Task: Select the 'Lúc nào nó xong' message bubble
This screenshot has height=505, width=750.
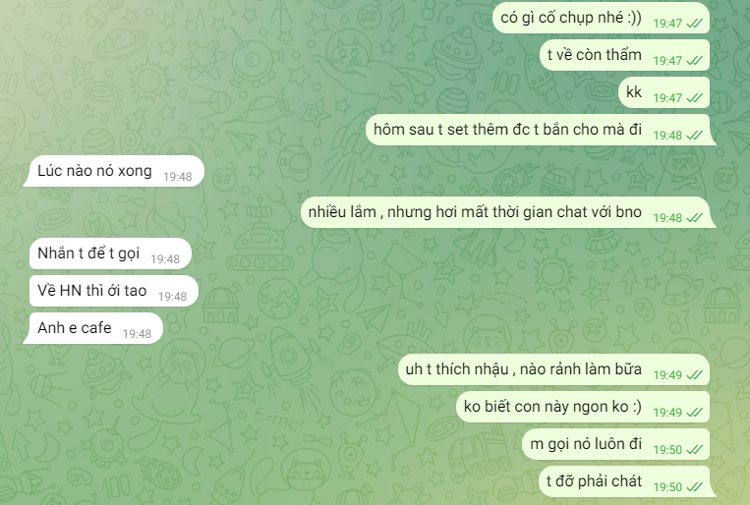Action: click(x=114, y=171)
